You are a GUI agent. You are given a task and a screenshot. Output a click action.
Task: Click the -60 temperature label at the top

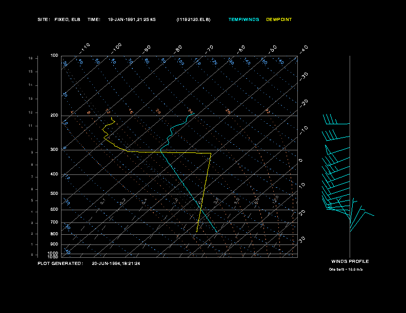241,50
